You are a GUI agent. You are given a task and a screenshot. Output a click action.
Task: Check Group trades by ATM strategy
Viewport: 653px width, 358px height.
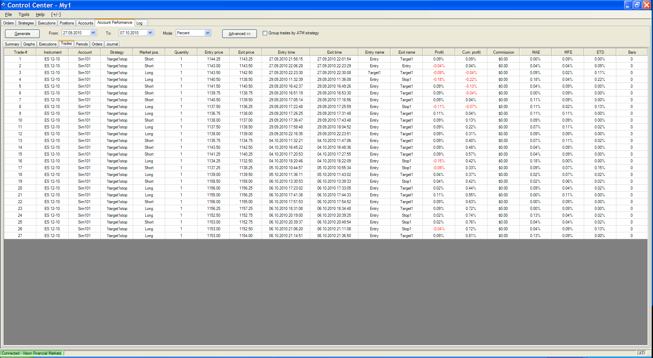[x=265, y=33]
